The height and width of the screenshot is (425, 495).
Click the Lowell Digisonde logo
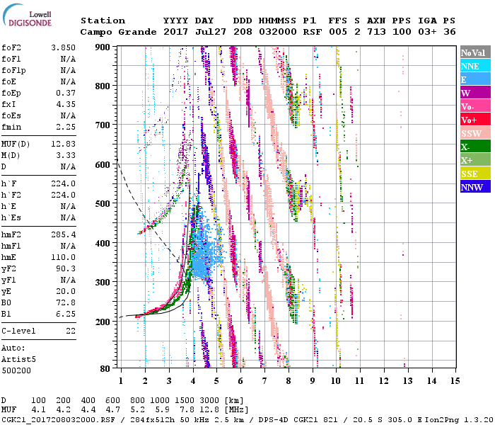click(x=27, y=15)
